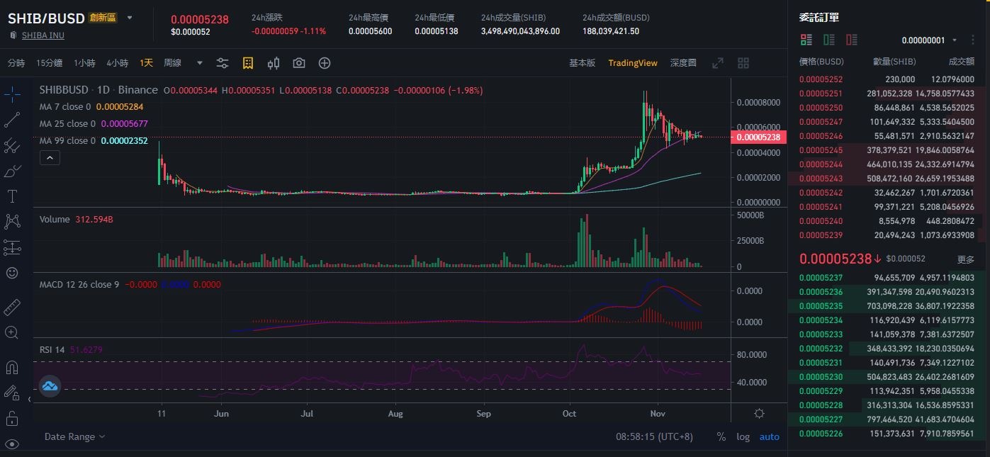Select the ruler measure tool
The image size is (990, 457).
click(12, 307)
